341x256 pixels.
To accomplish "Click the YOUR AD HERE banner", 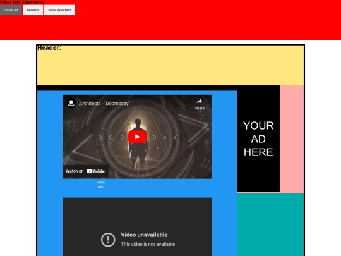I will pos(258,138).
